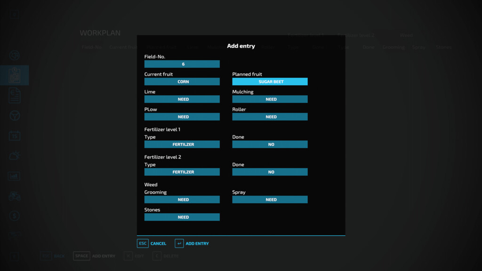Screen dimensions: 482x271
Task: Change the Fertilizer level 1 Type selector
Action: point(182,144)
